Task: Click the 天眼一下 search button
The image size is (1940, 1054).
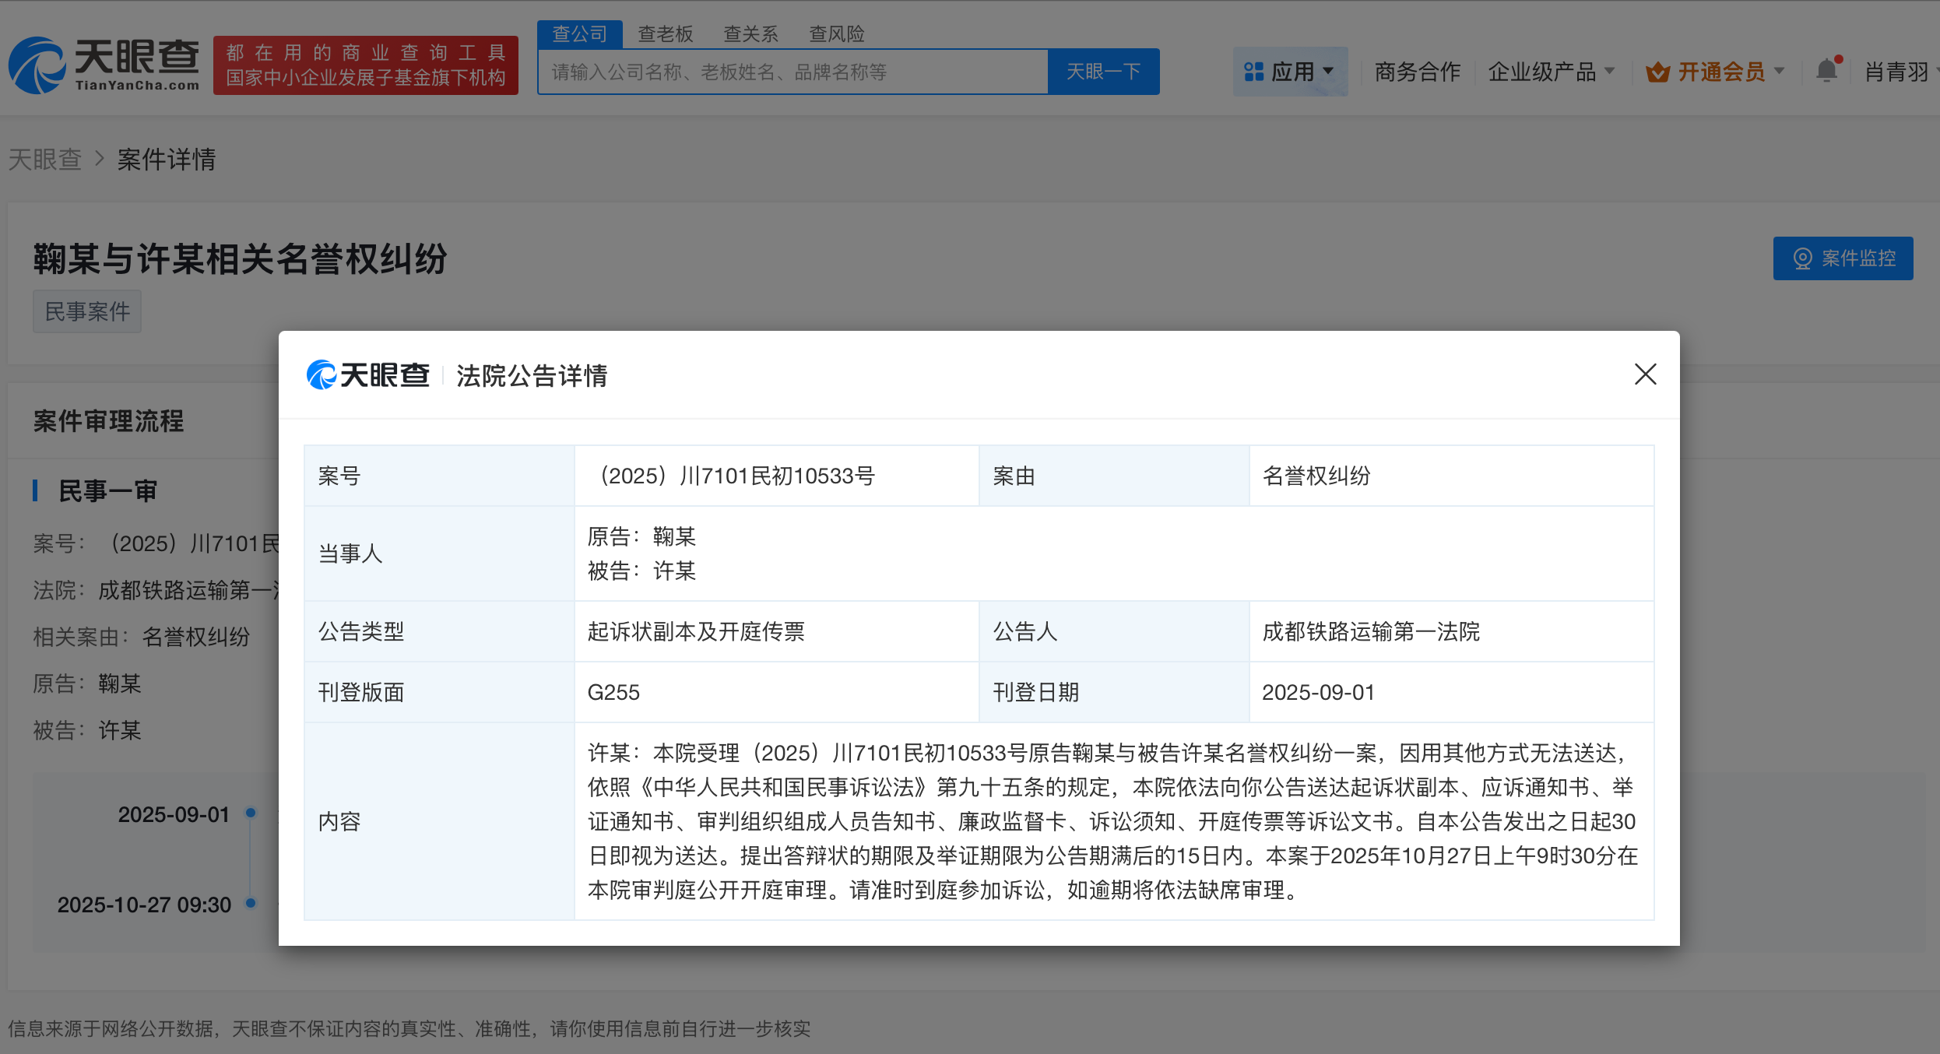Action: point(1103,71)
